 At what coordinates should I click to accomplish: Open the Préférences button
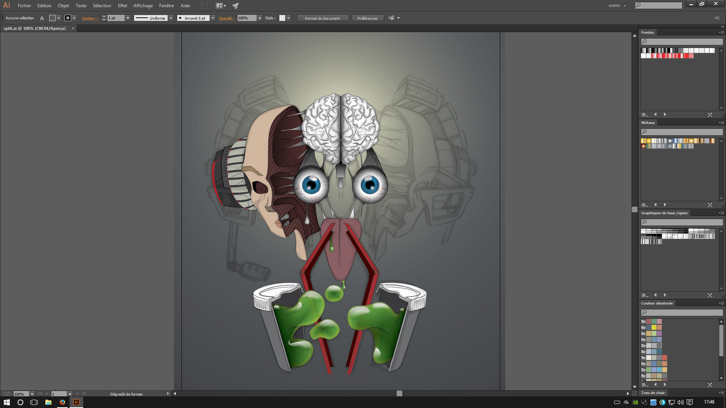click(367, 18)
